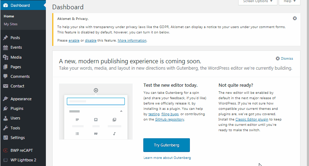309x166 pixels.
Task: Open the Tools menu label
Action: click(x=15, y=128)
